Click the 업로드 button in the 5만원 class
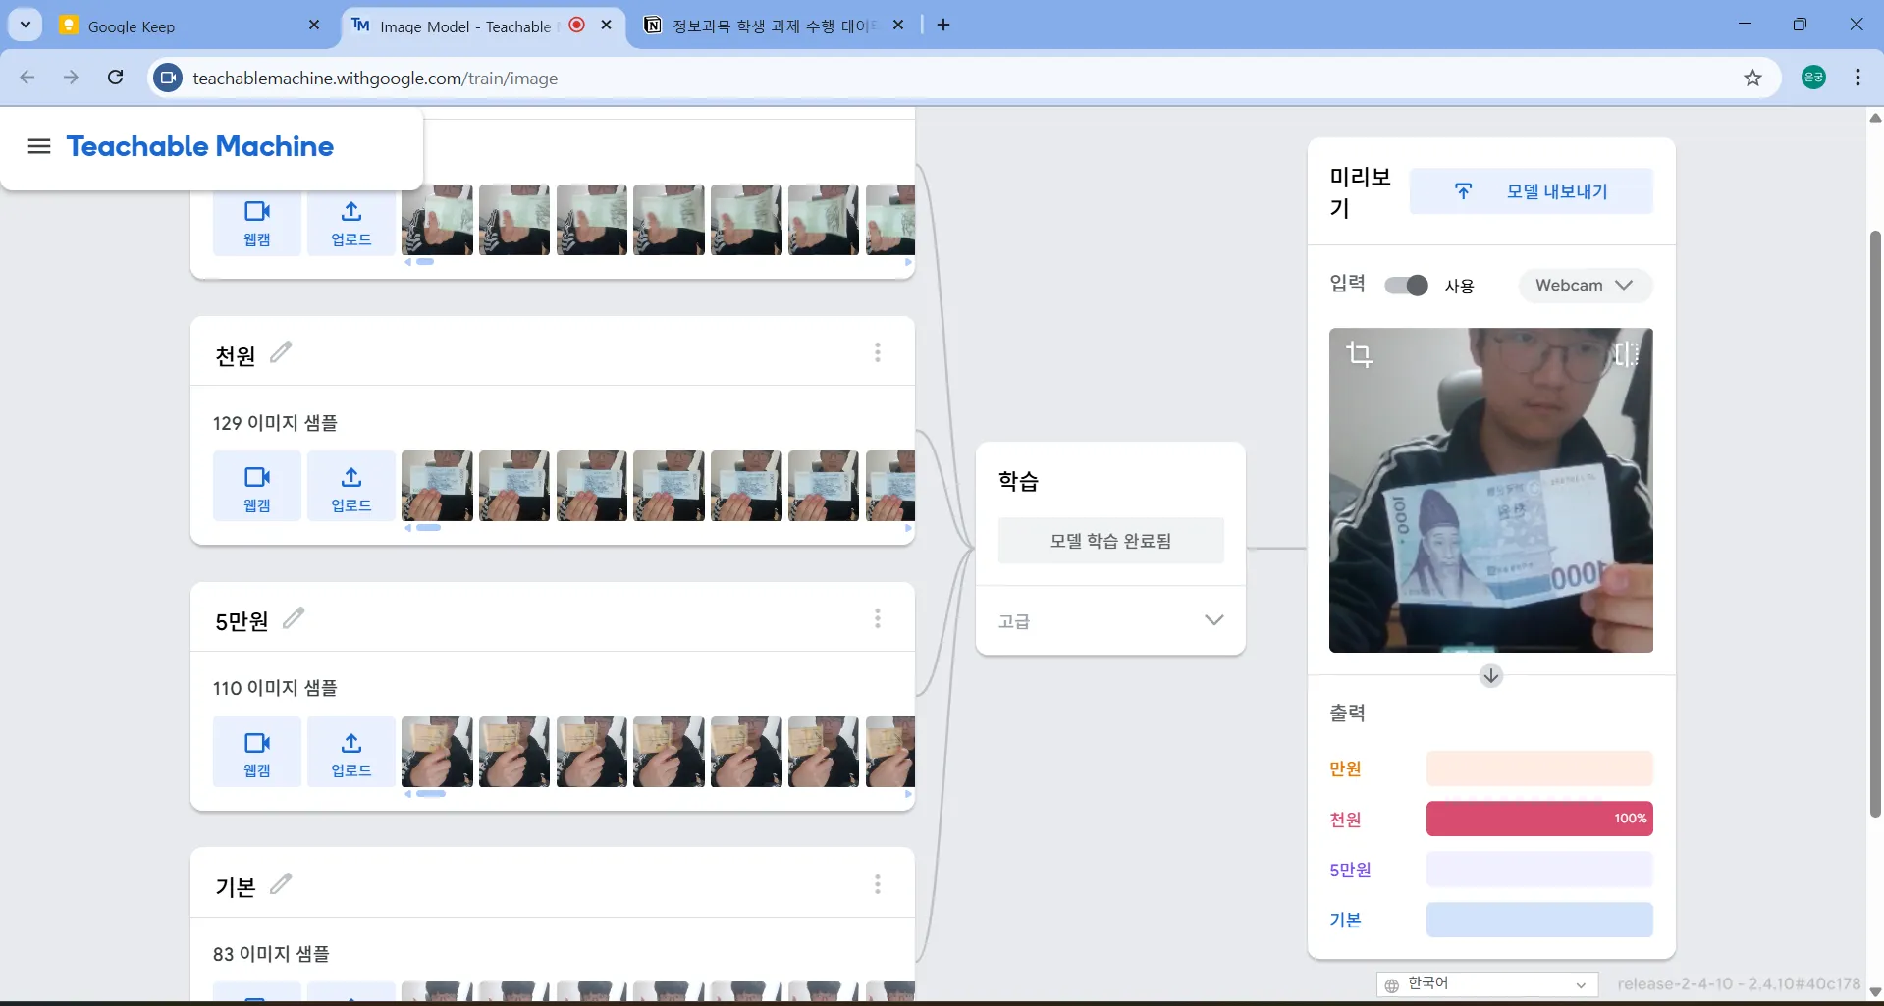This screenshot has width=1884, height=1006. [x=351, y=753]
